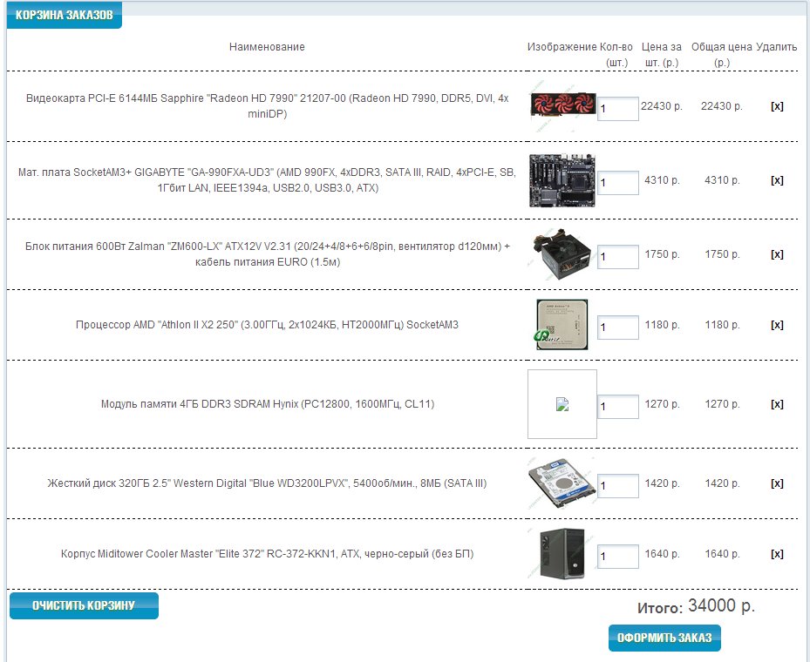Click the Общая цена column header
This screenshot has width=810, height=662.
coord(722,55)
